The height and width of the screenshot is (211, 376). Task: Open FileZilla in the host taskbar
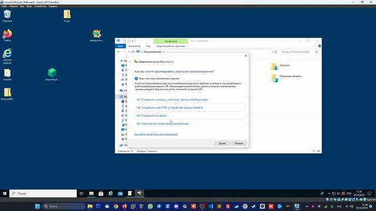tap(228, 206)
